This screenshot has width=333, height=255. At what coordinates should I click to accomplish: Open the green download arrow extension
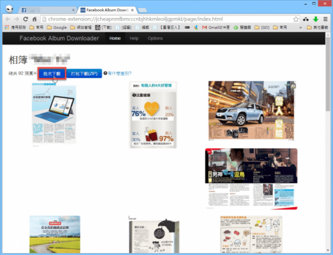[x=316, y=19]
